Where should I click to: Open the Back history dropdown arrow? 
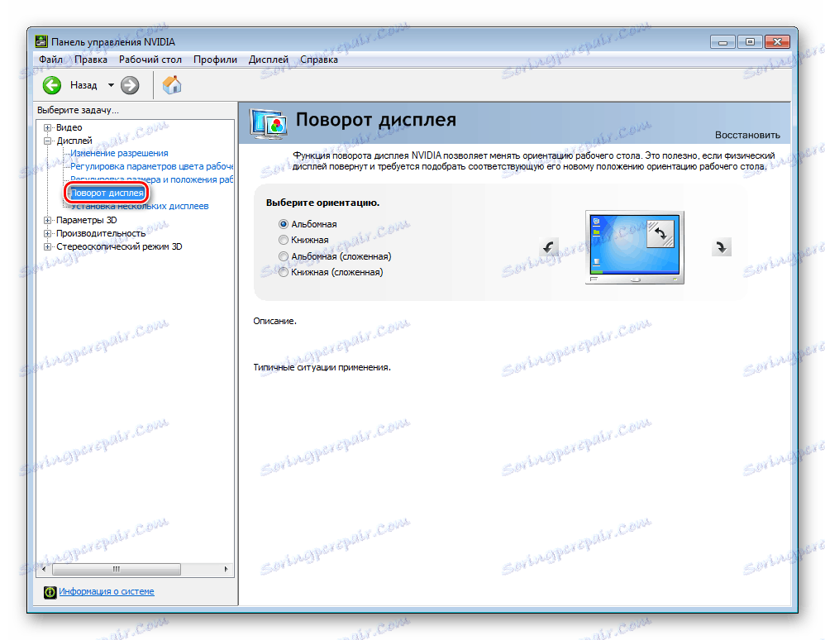click(x=111, y=84)
